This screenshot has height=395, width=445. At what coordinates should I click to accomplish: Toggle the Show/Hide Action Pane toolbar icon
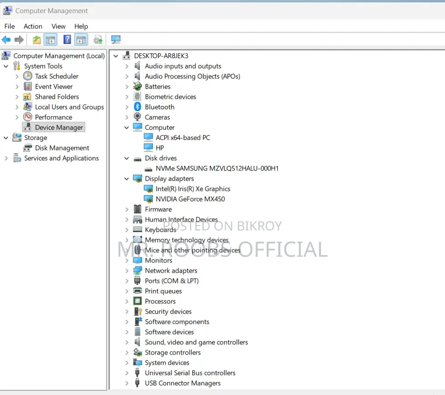81,40
